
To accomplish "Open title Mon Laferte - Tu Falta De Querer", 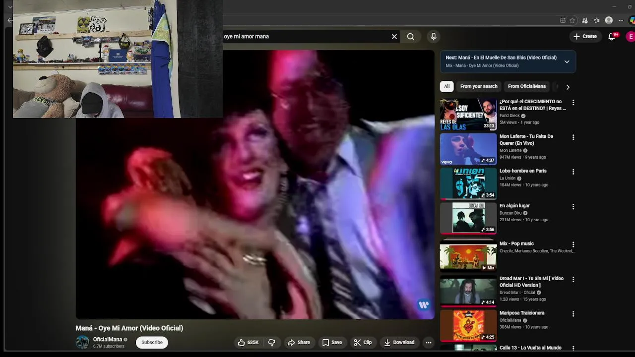I will 526,139.
